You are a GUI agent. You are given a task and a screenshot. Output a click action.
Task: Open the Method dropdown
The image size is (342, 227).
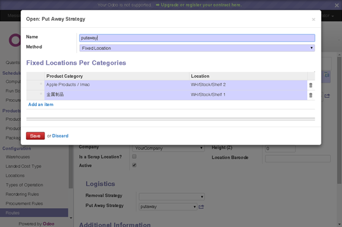pyautogui.click(x=197, y=48)
